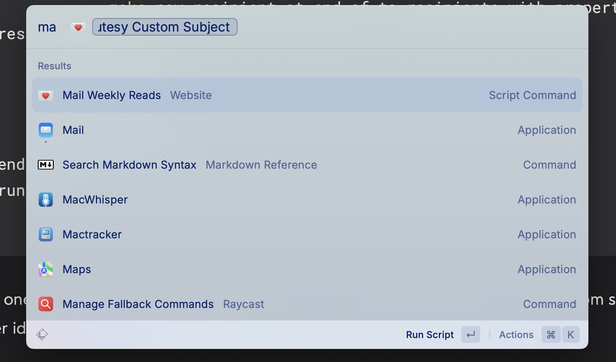Click the red Manage Fallback Commands icon

tap(46, 304)
